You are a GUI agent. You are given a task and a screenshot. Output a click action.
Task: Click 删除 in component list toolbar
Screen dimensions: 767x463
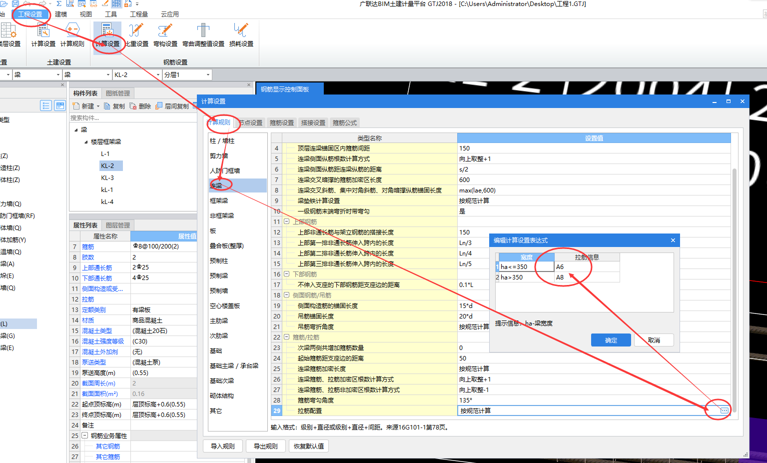click(140, 106)
